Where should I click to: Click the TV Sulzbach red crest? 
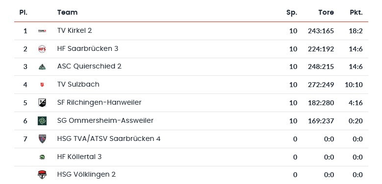tap(42, 85)
